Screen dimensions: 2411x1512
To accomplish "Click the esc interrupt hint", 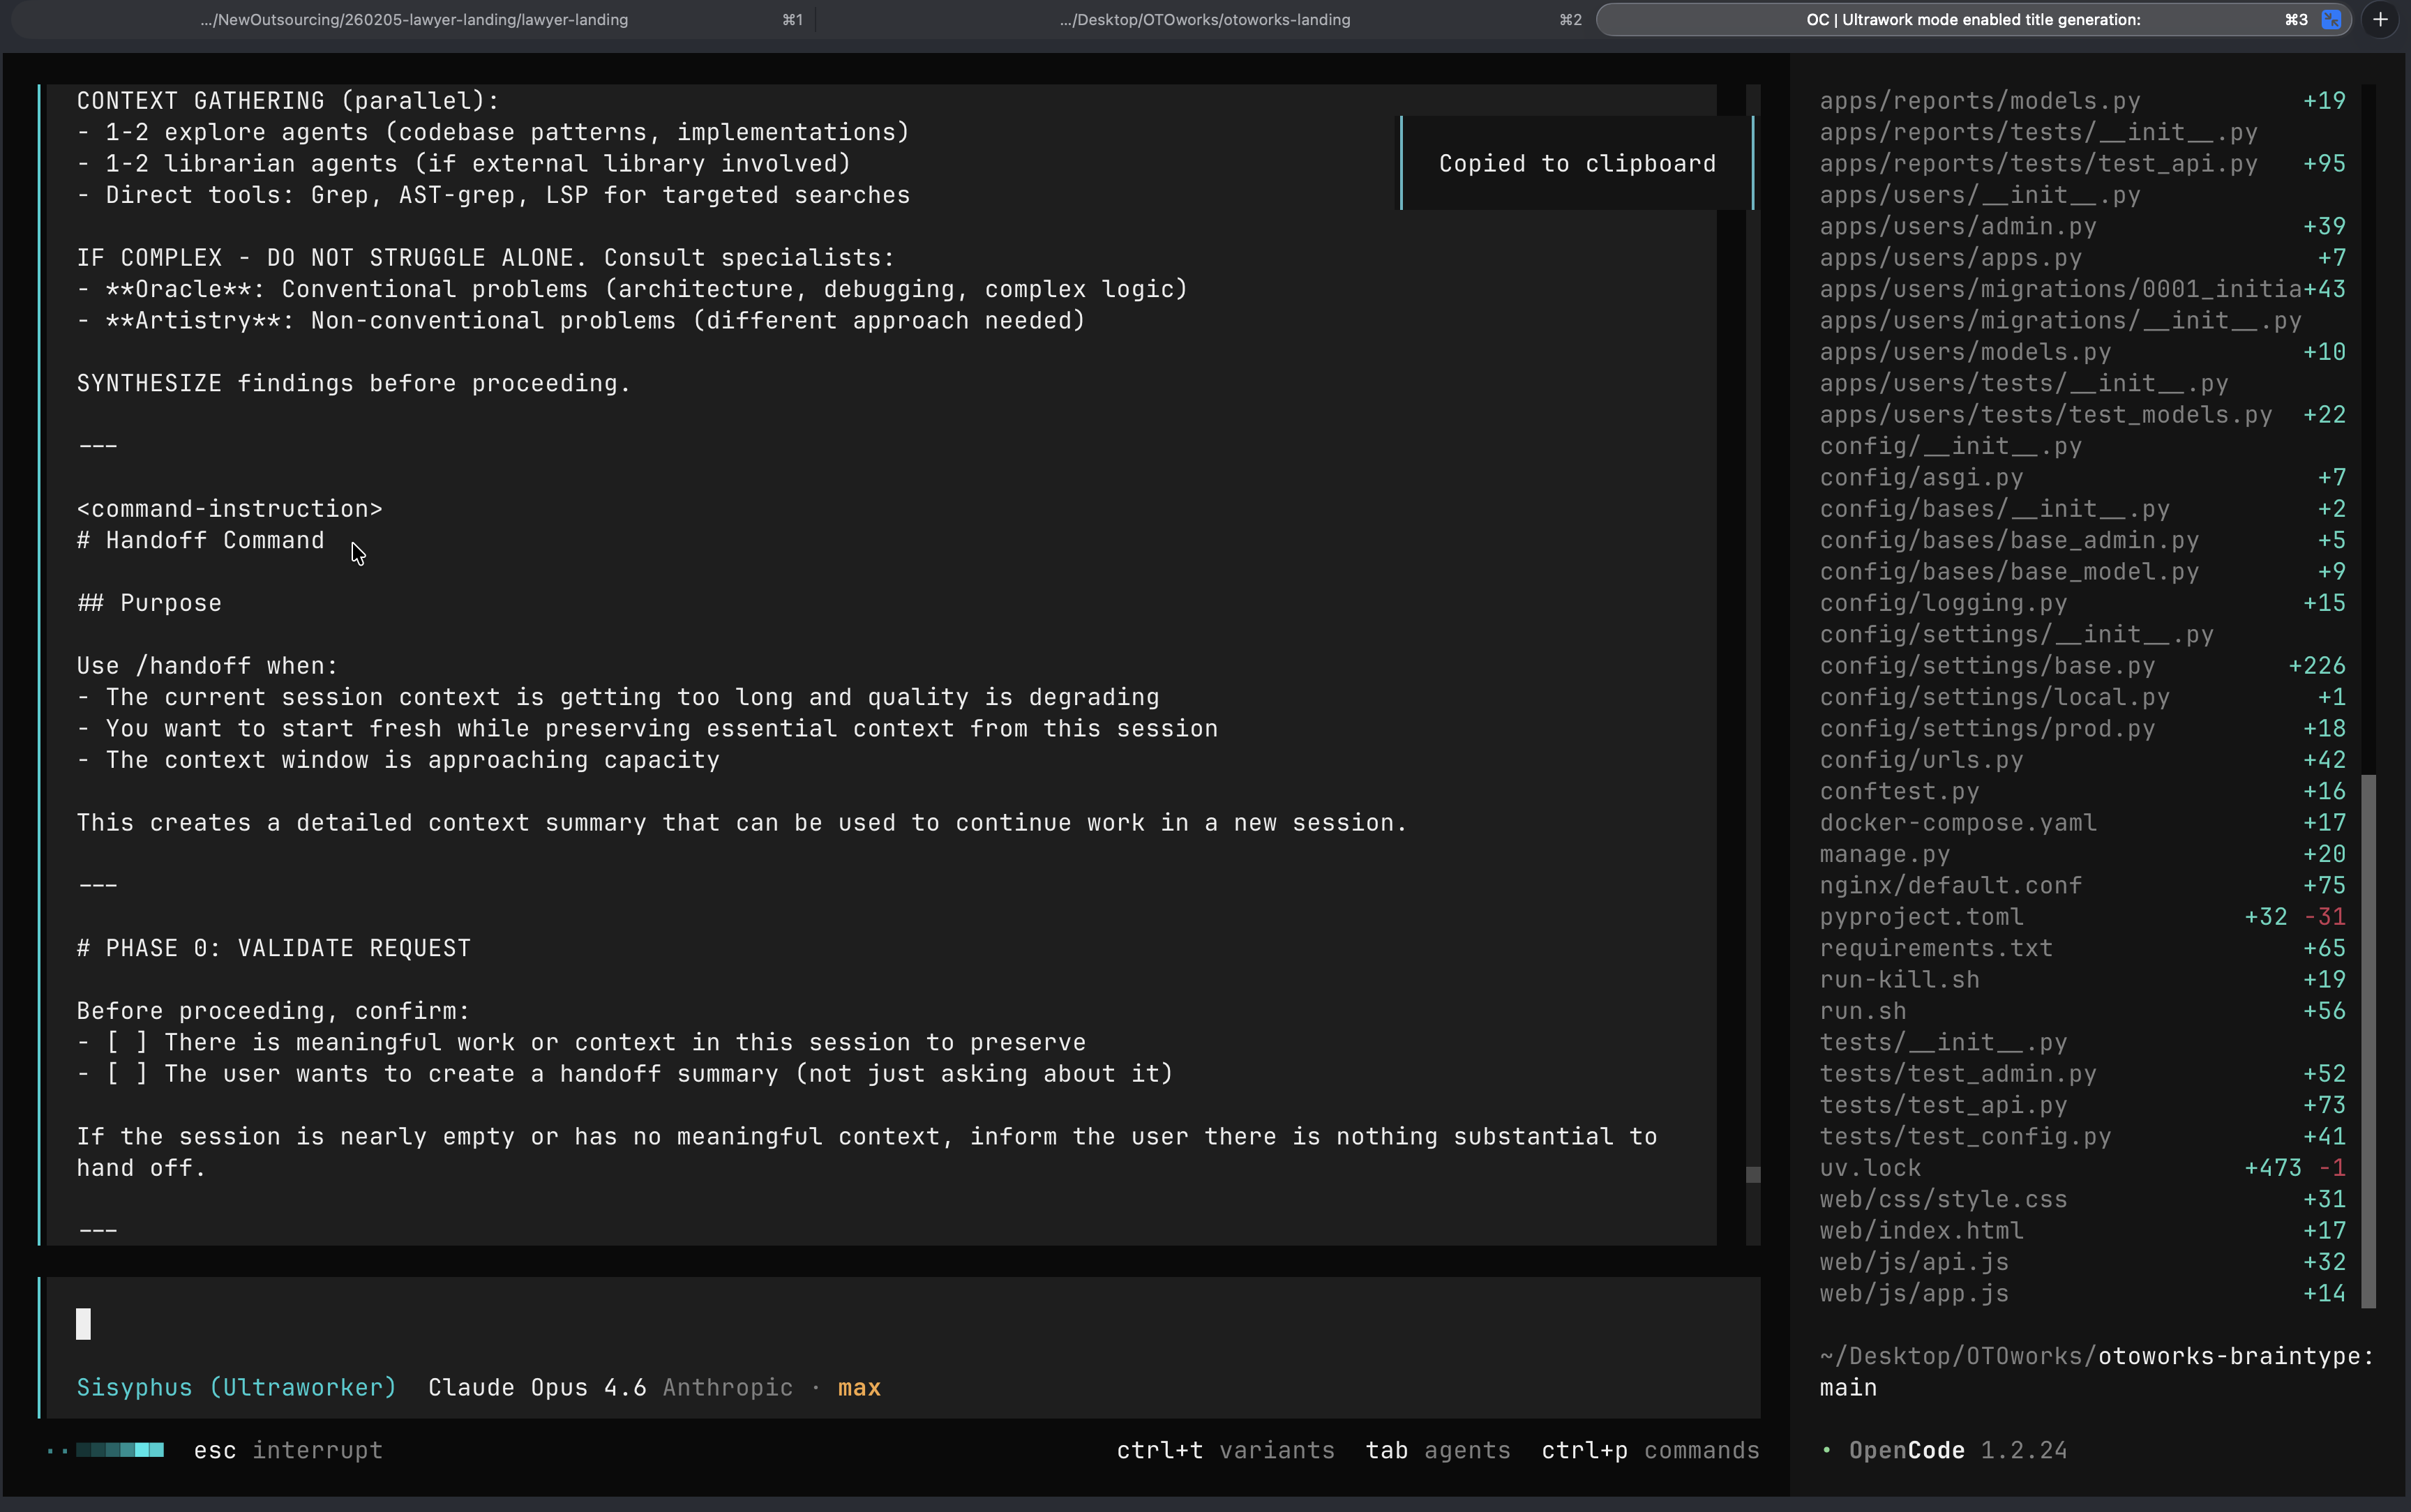I will click(x=288, y=1450).
